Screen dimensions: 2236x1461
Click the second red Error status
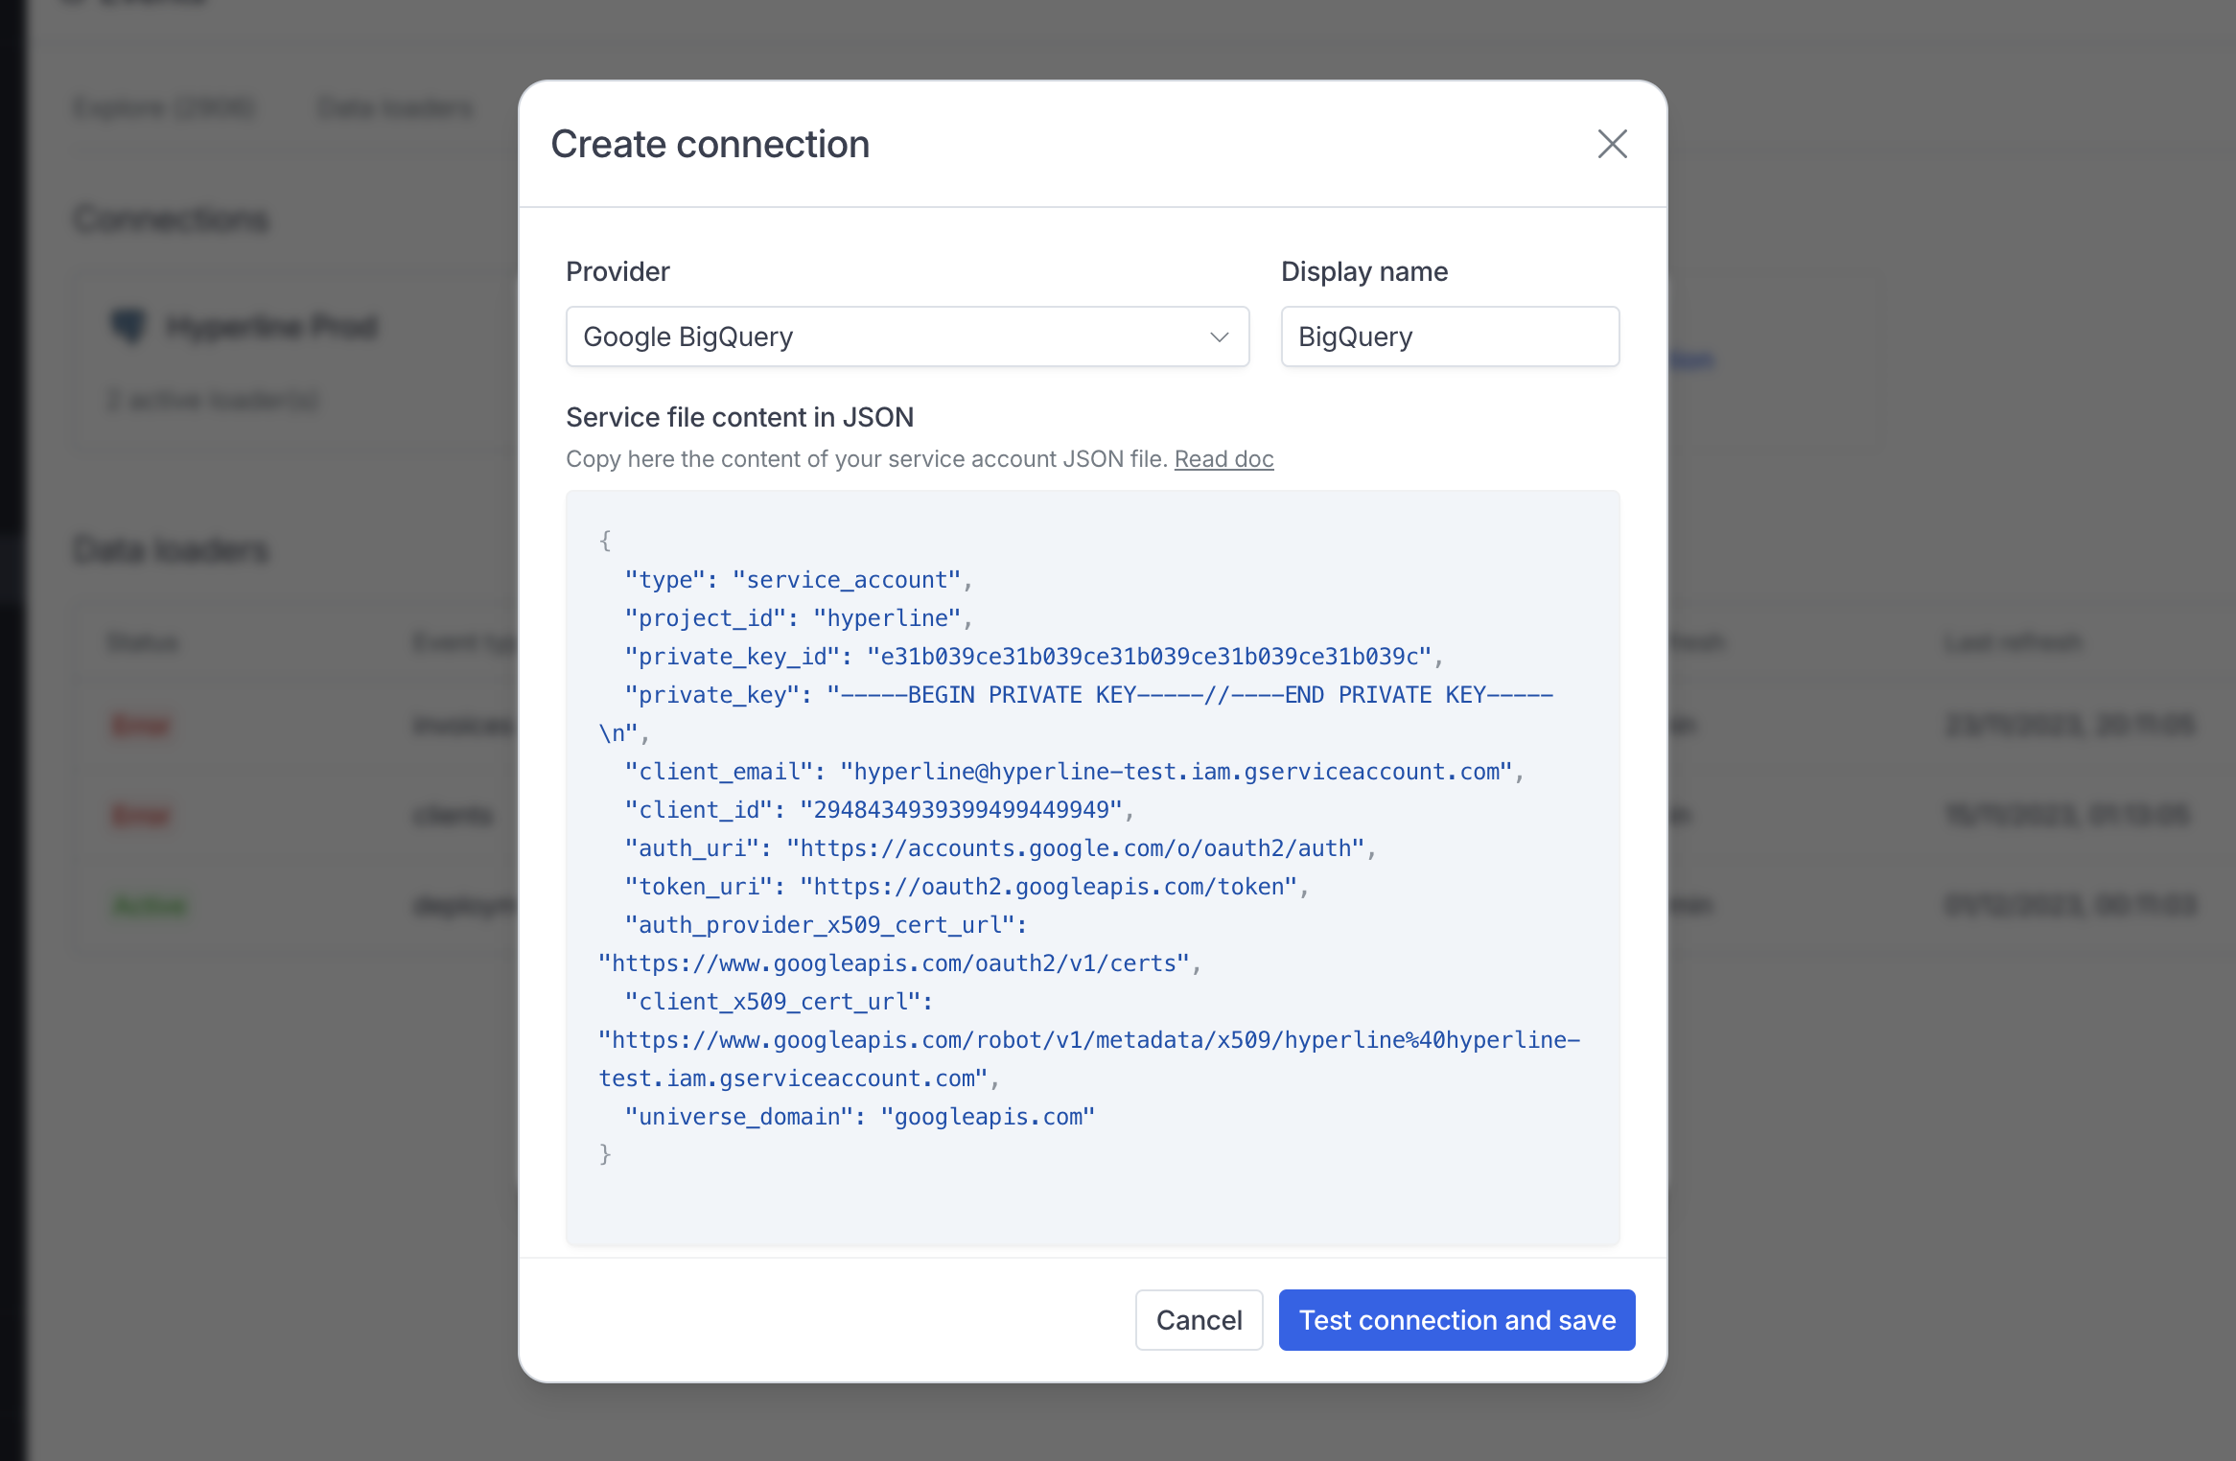[x=141, y=816]
